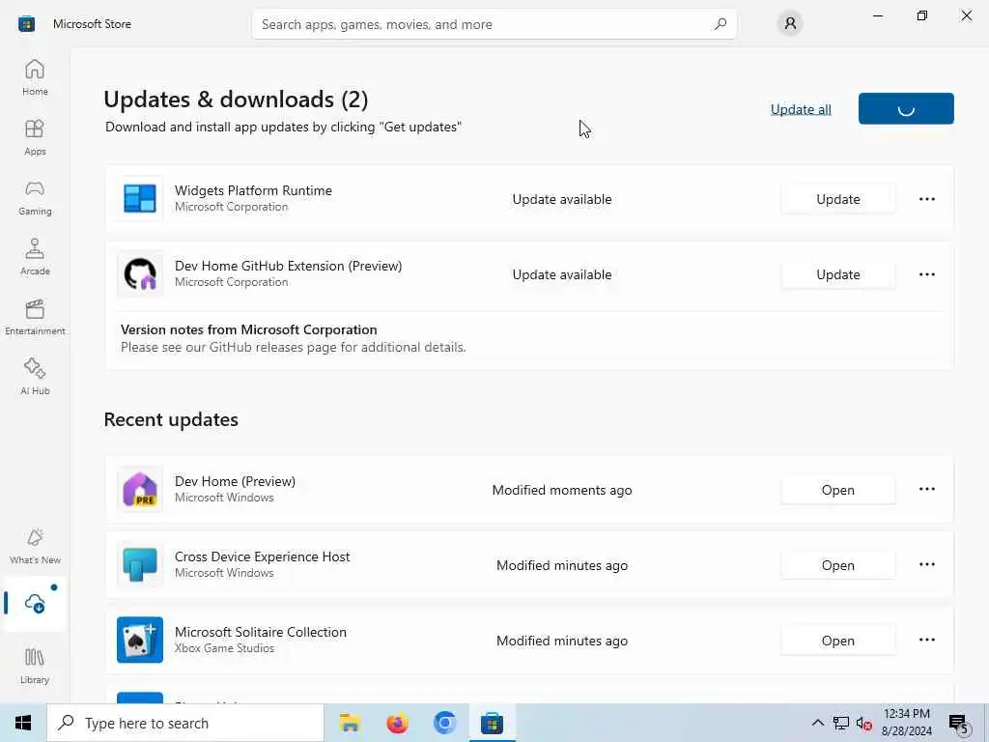Click the Dev Home (Preview) app icon
This screenshot has height=742, width=989.
(x=140, y=490)
